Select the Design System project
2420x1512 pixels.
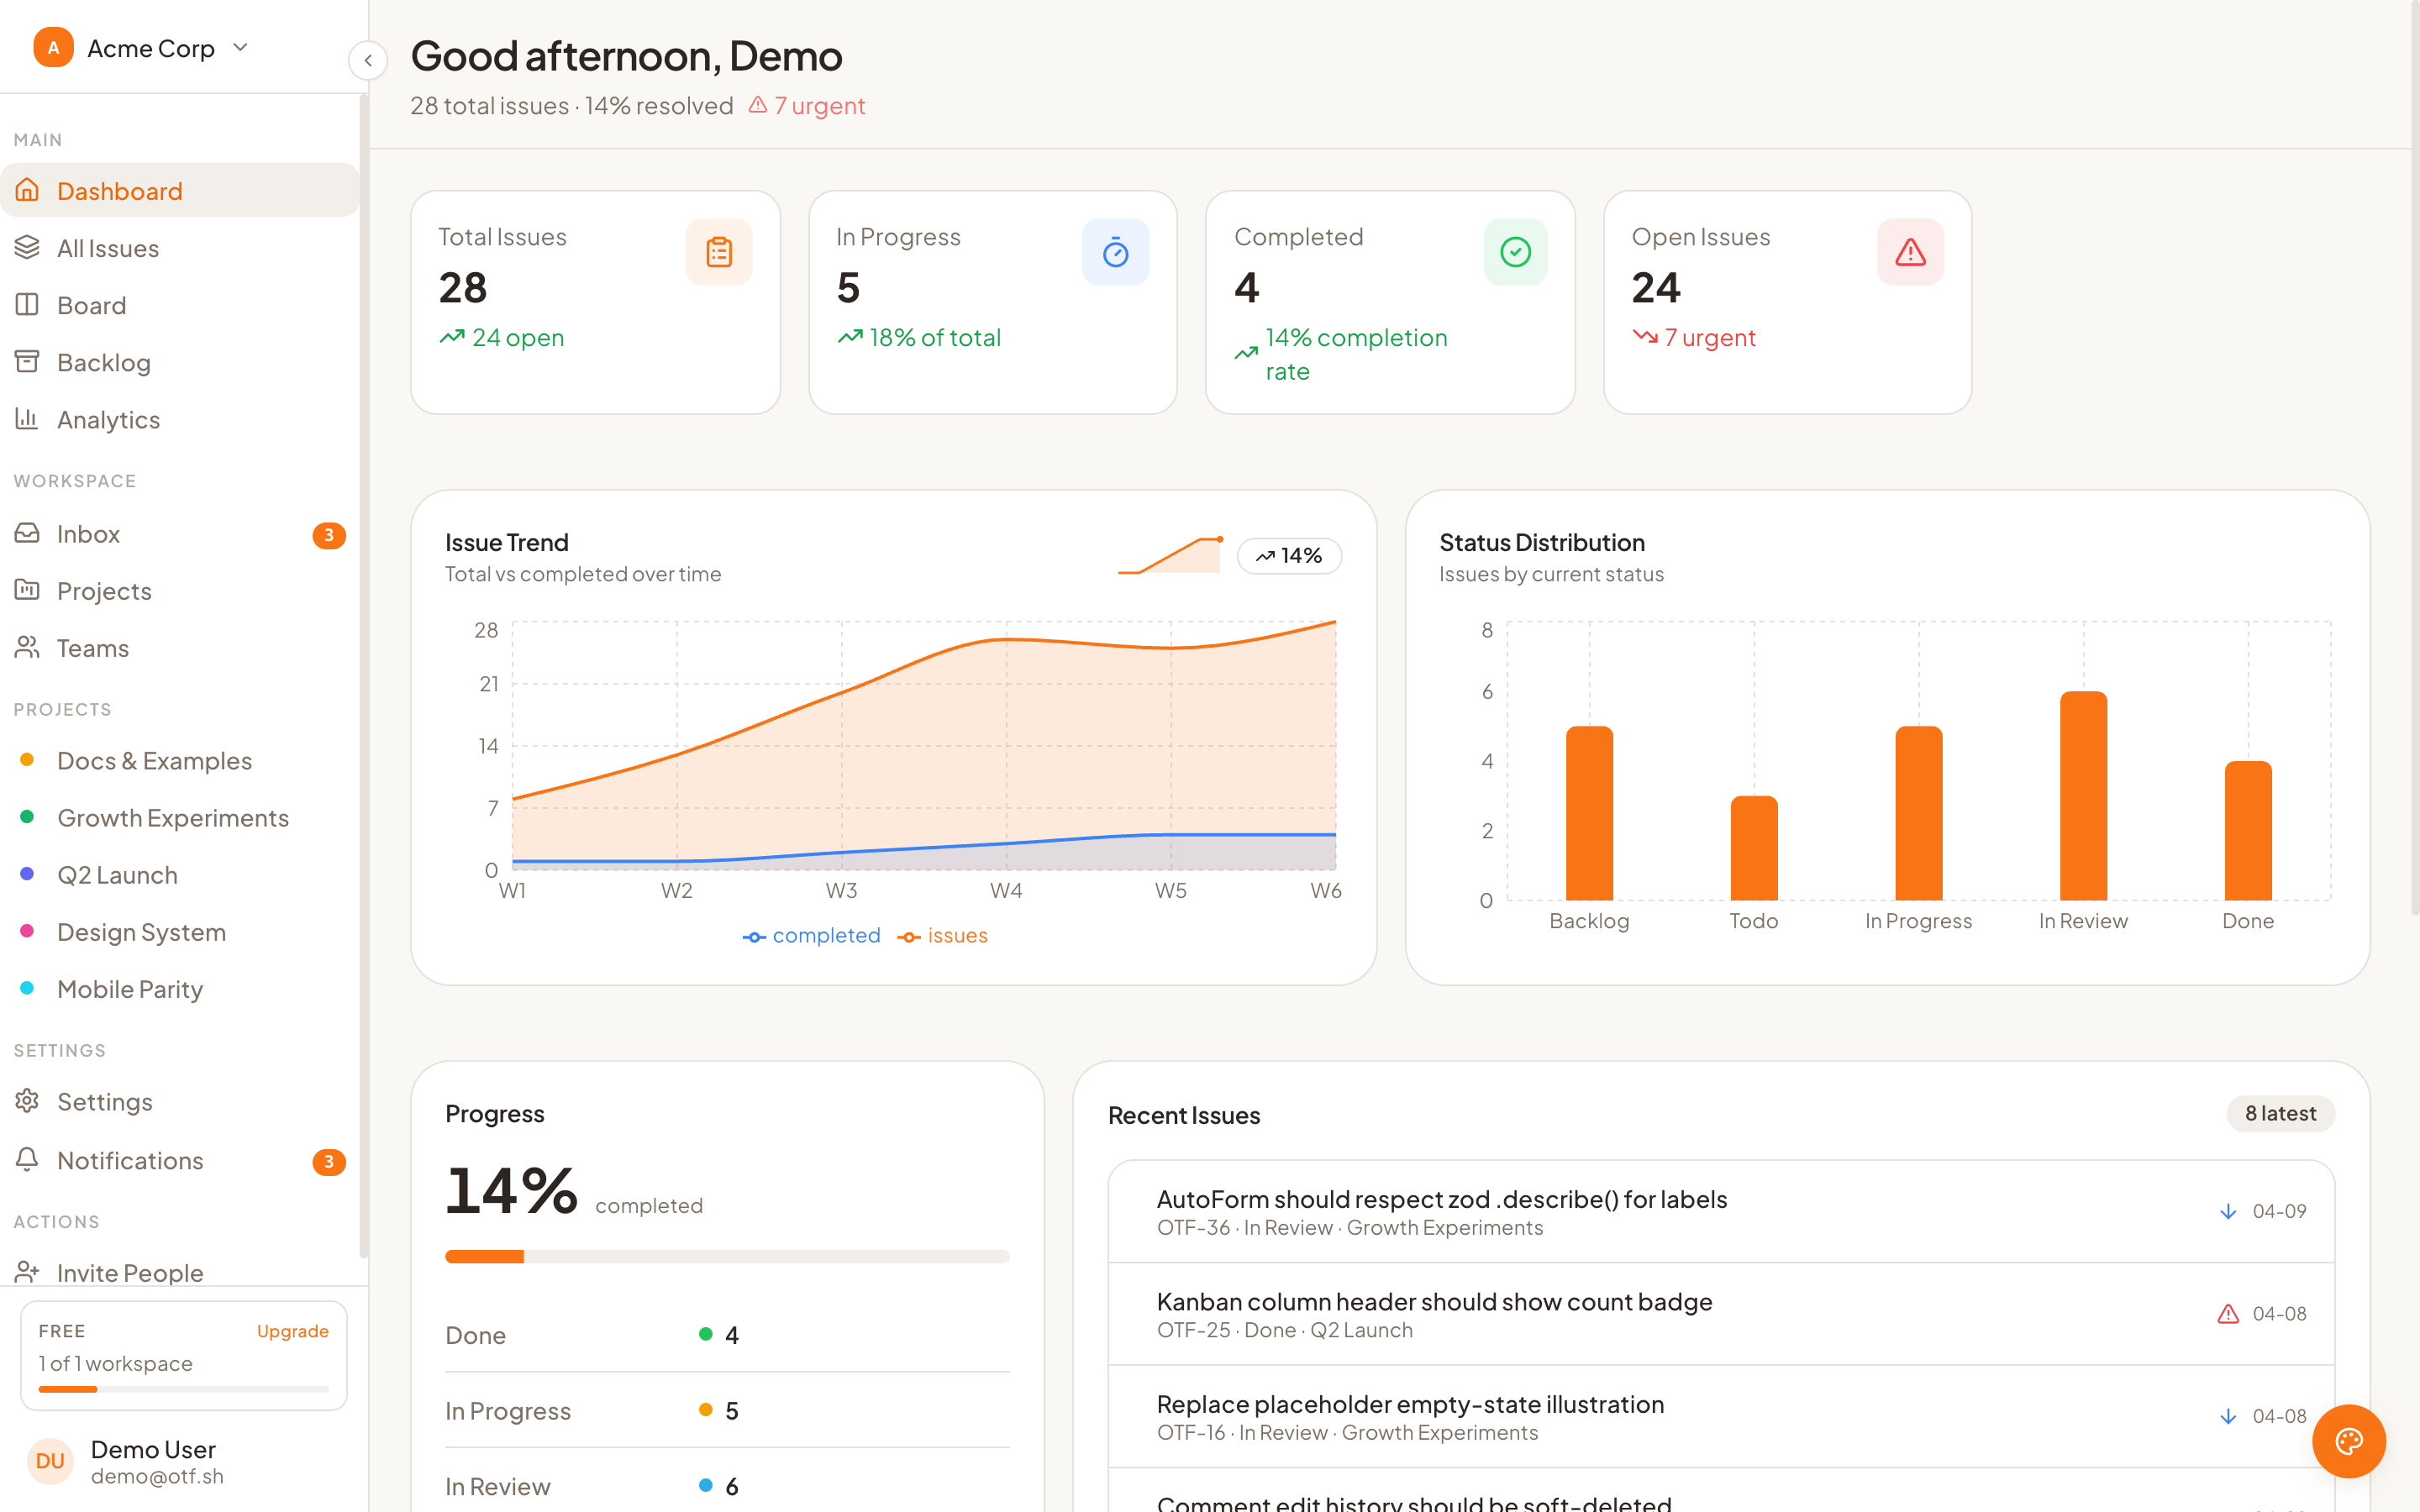(180, 931)
